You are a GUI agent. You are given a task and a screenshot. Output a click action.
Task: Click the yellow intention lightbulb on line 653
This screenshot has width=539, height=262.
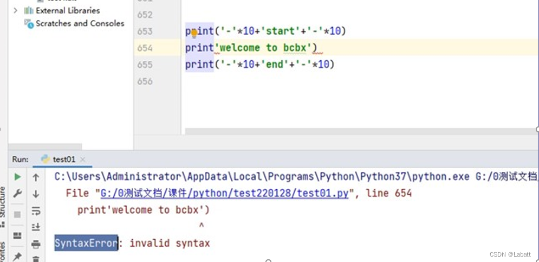pyautogui.click(x=194, y=33)
